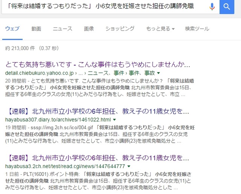Switch to the 動画 tab
The height and width of the screenshot is (194, 241).
click(36, 29)
